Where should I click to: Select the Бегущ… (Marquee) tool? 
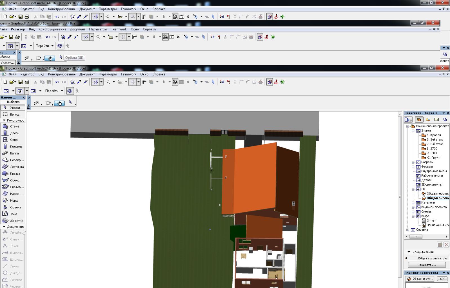point(13,115)
